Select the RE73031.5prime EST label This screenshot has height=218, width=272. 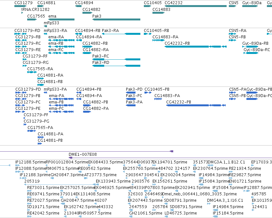[43, 188]
